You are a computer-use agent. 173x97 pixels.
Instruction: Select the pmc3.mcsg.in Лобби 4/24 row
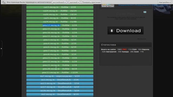pos(60,40)
